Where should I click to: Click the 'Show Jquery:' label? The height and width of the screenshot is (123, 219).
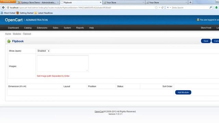click(x=15, y=51)
